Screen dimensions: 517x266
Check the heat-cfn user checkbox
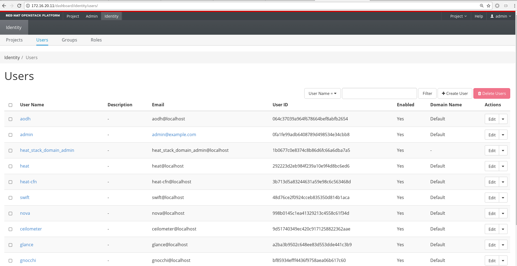[x=10, y=182]
